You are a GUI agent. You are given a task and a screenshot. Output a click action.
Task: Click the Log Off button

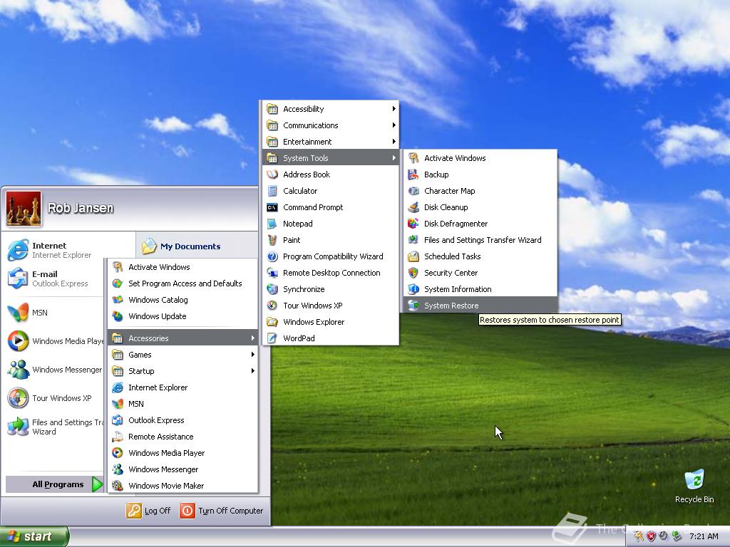click(148, 511)
